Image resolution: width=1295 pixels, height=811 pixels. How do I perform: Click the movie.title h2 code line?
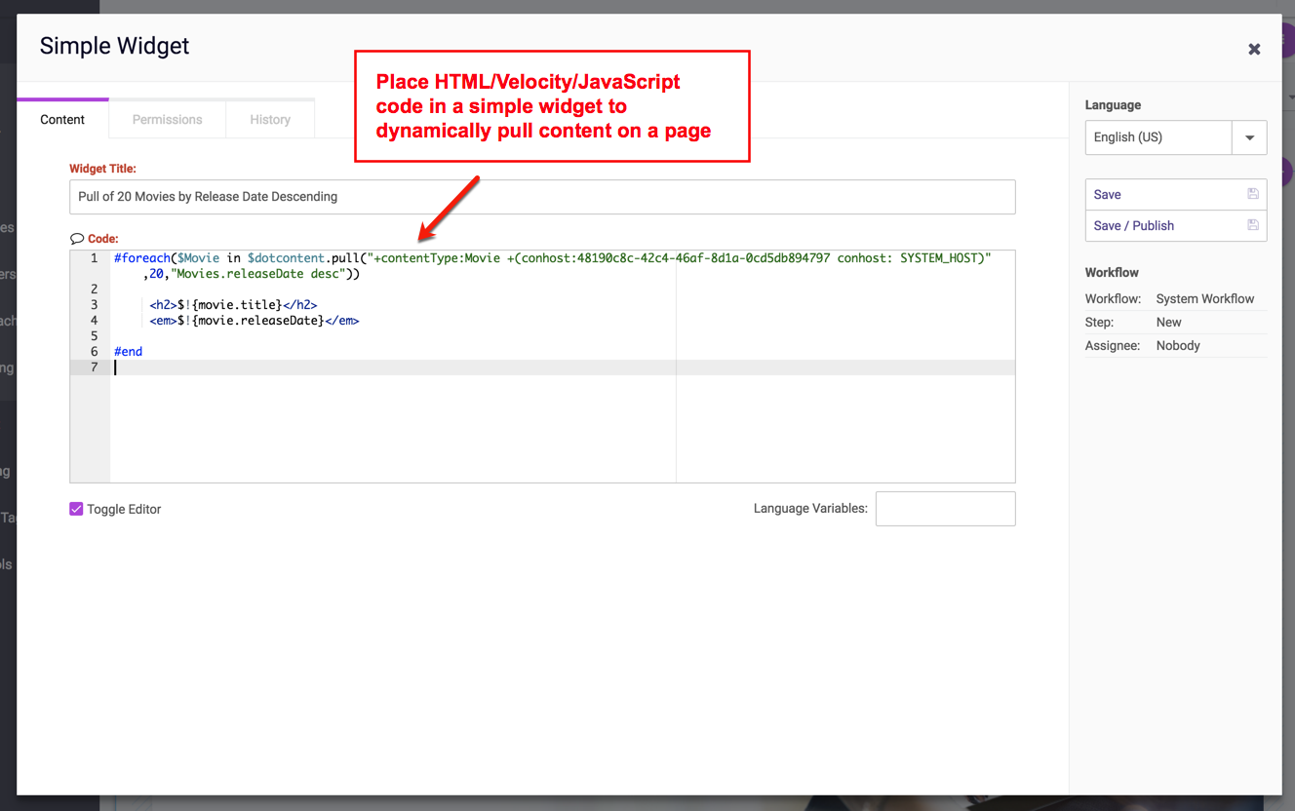coord(233,305)
